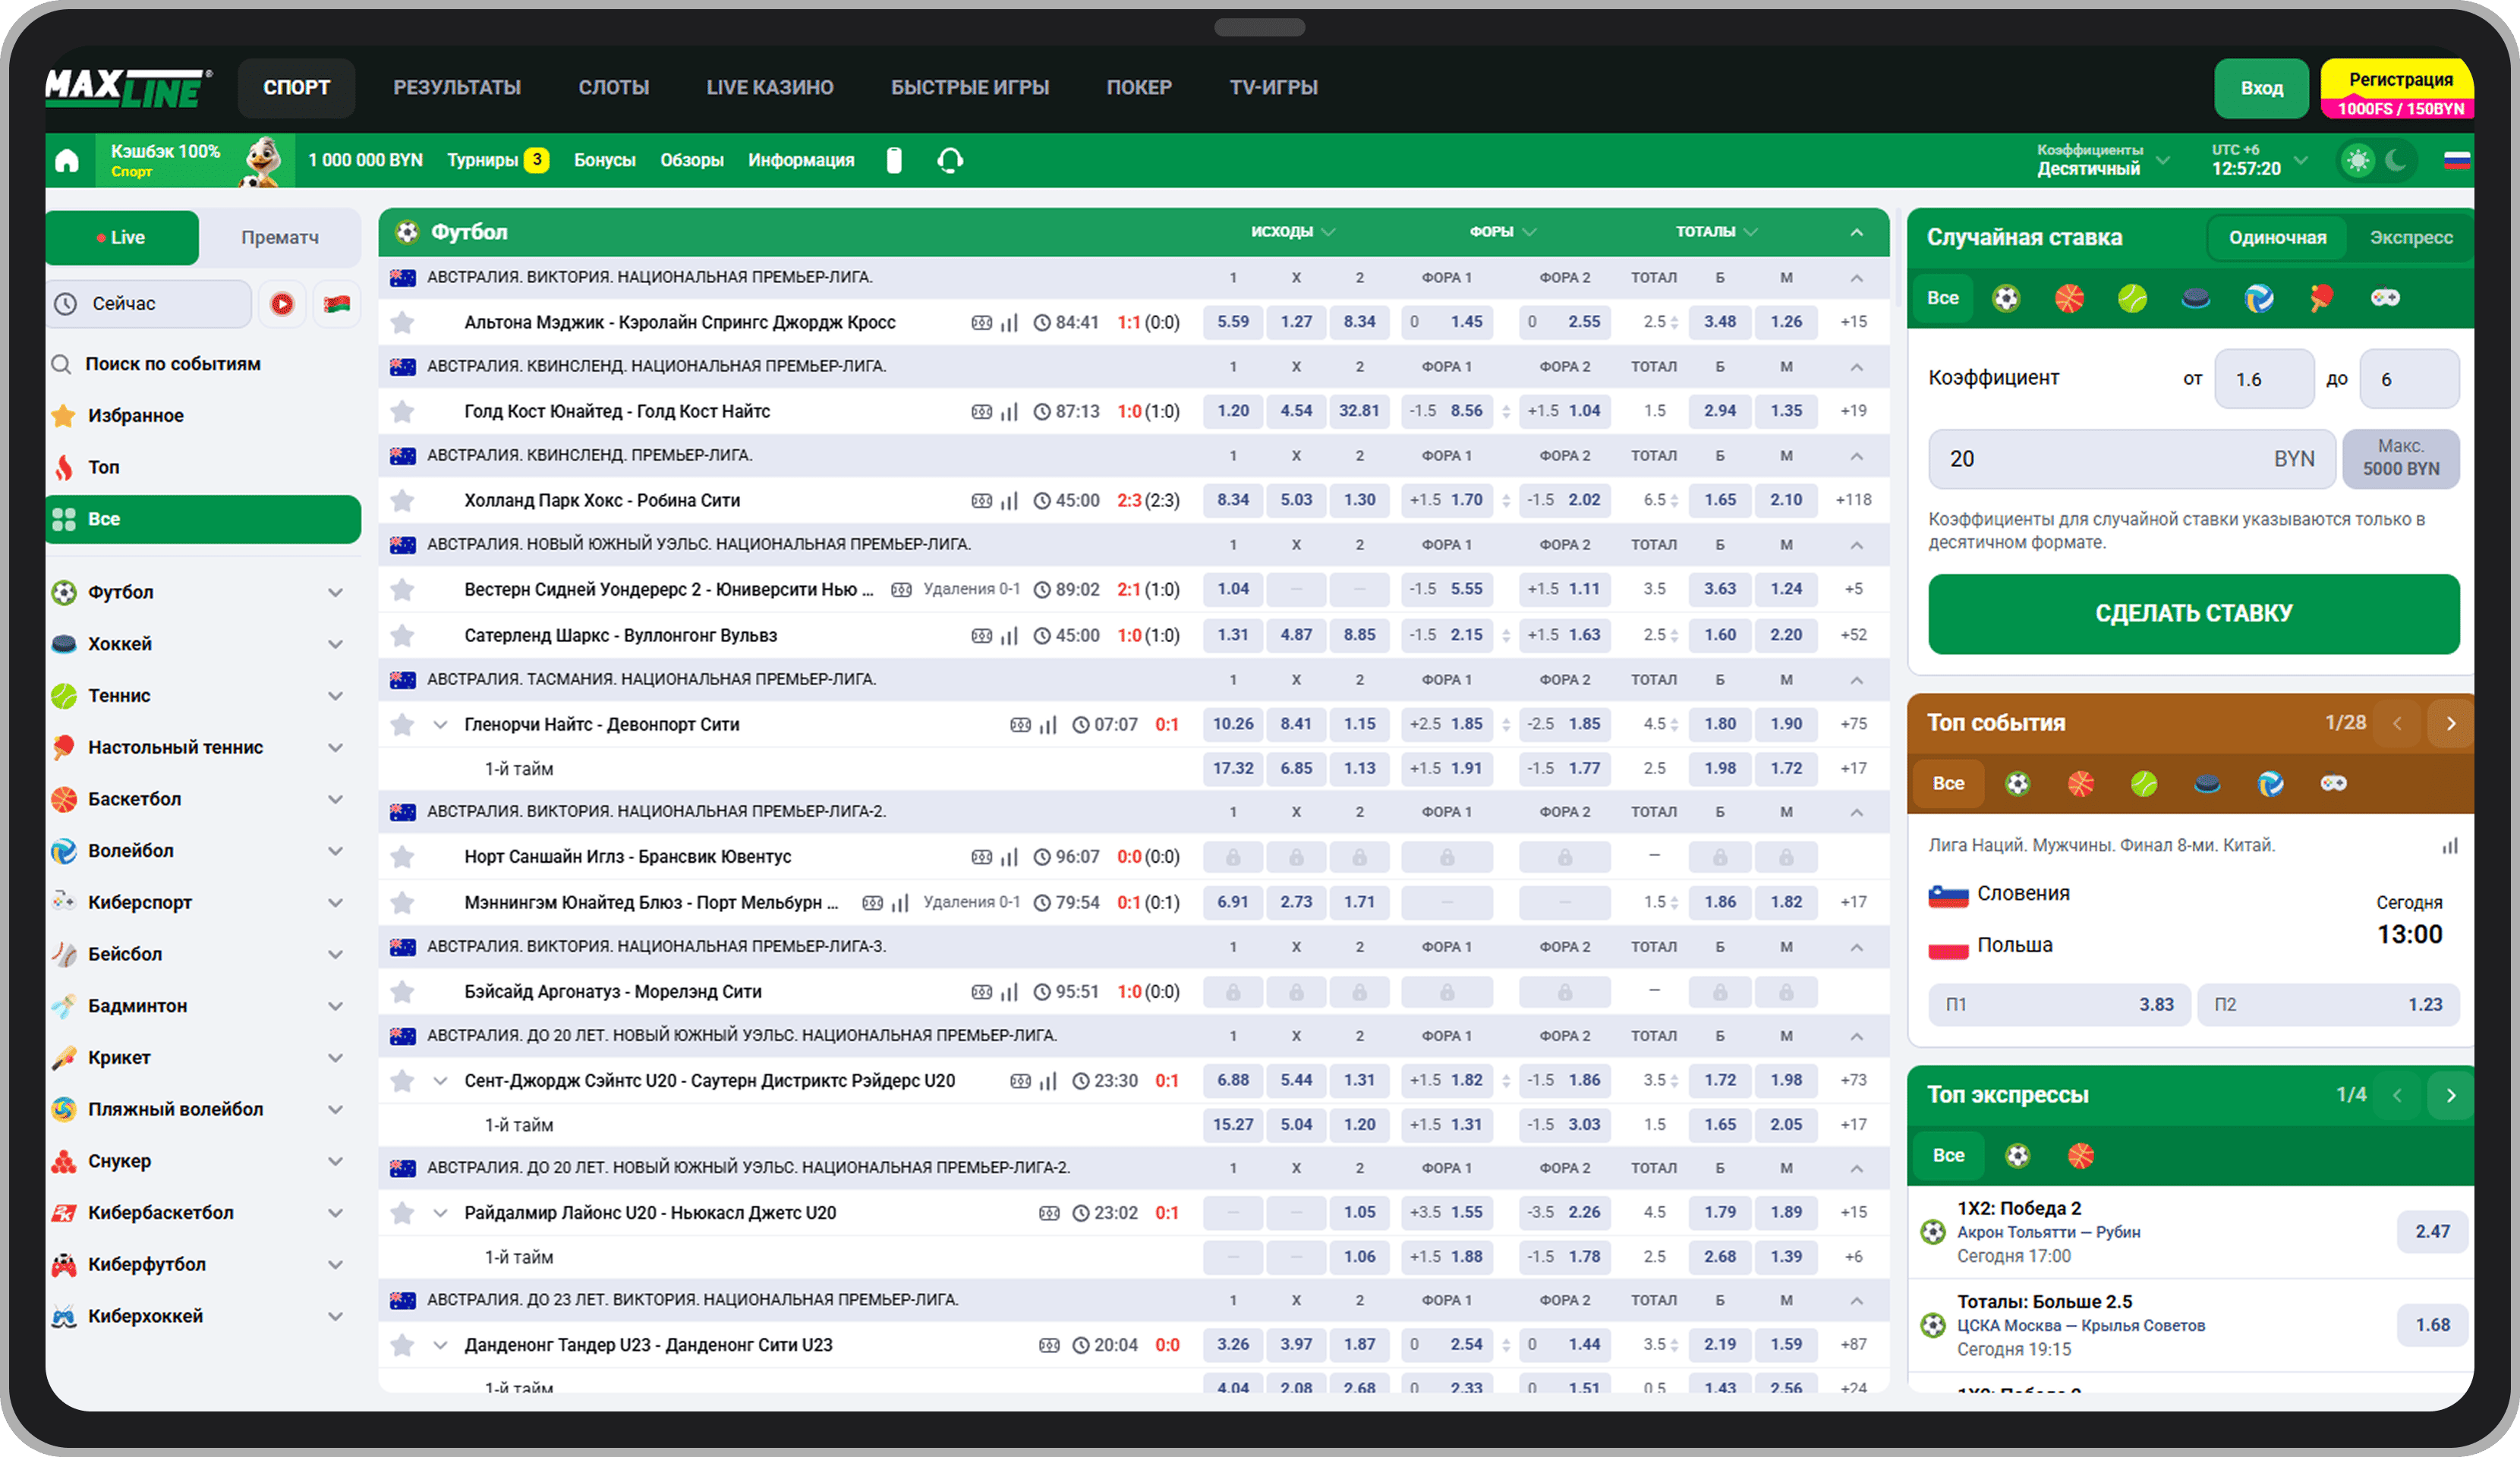Switch to light theme sun icon
This screenshot has height=1457, width=2520.
(2358, 160)
